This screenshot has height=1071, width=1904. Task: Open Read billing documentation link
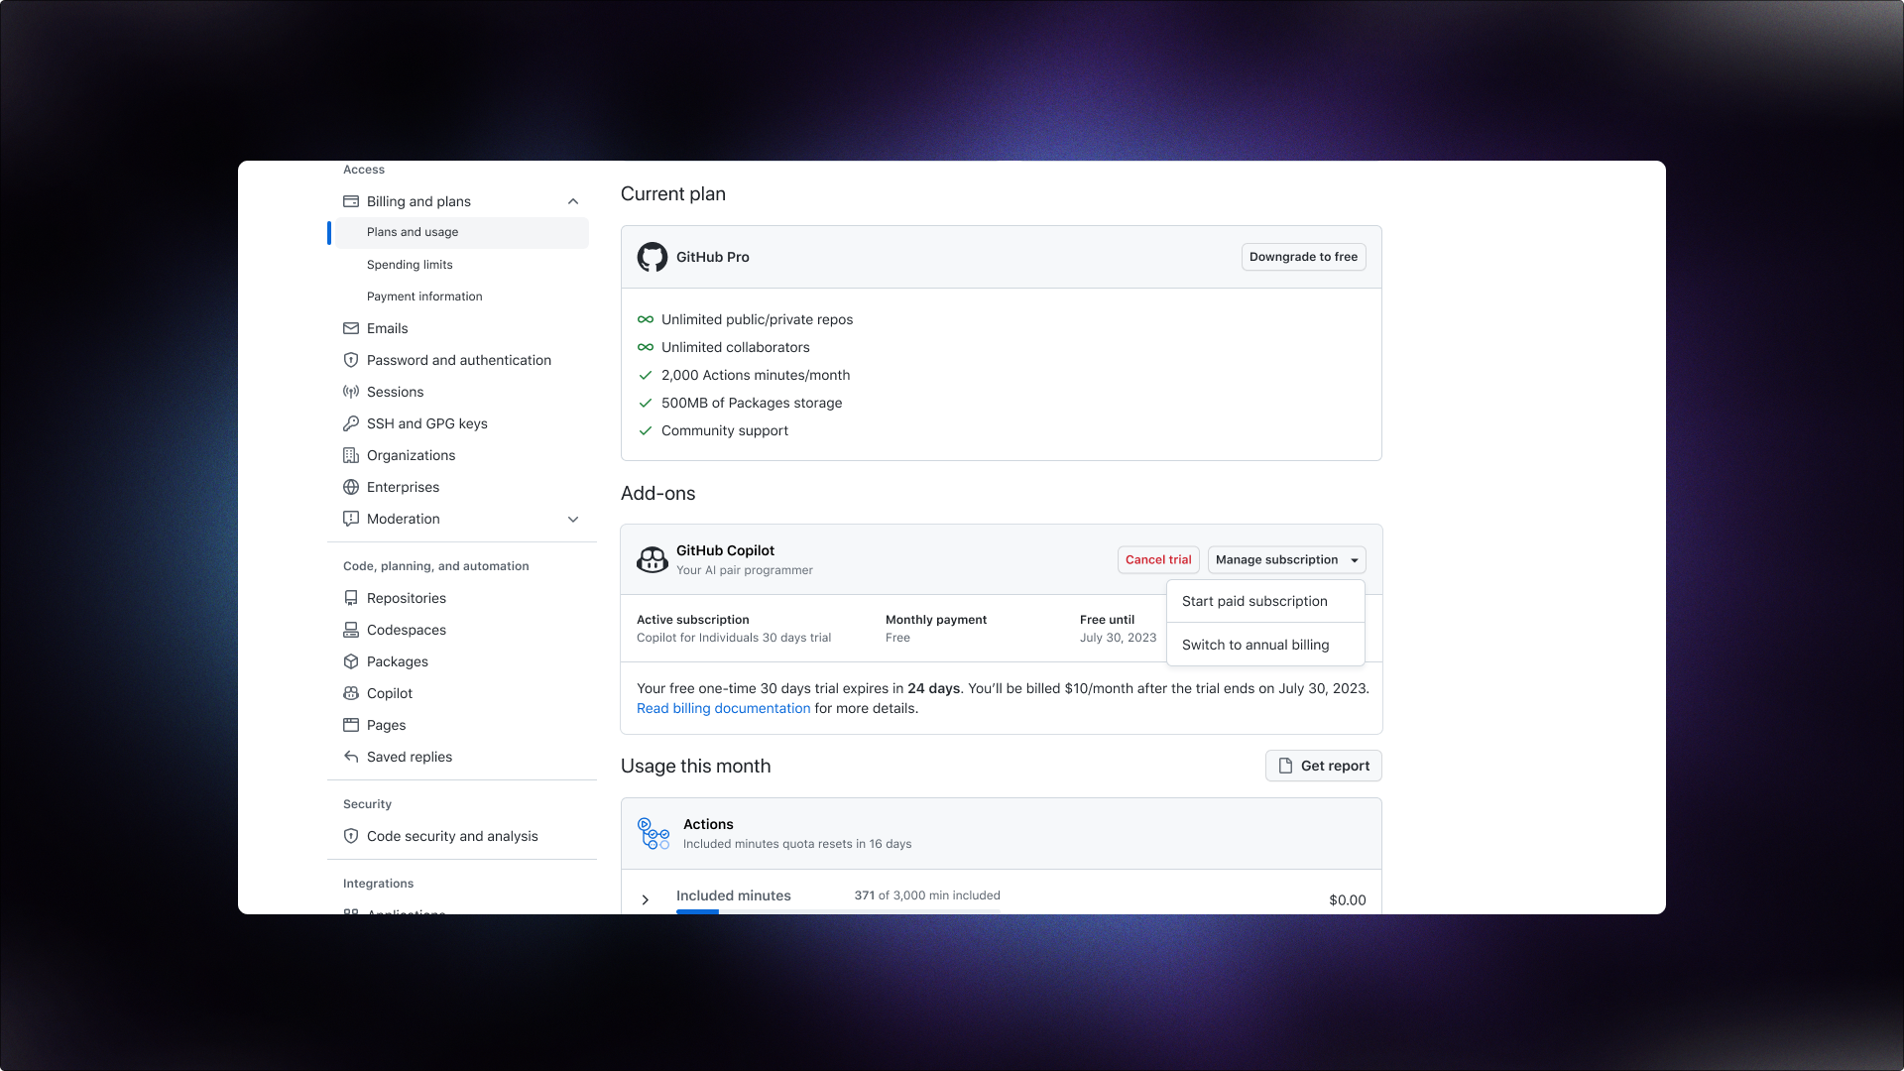click(723, 708)
